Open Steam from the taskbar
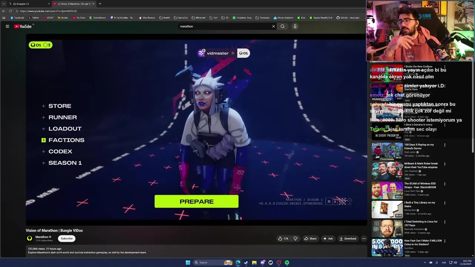The height and width of the screenshot is (267, 475). [246, 263]
